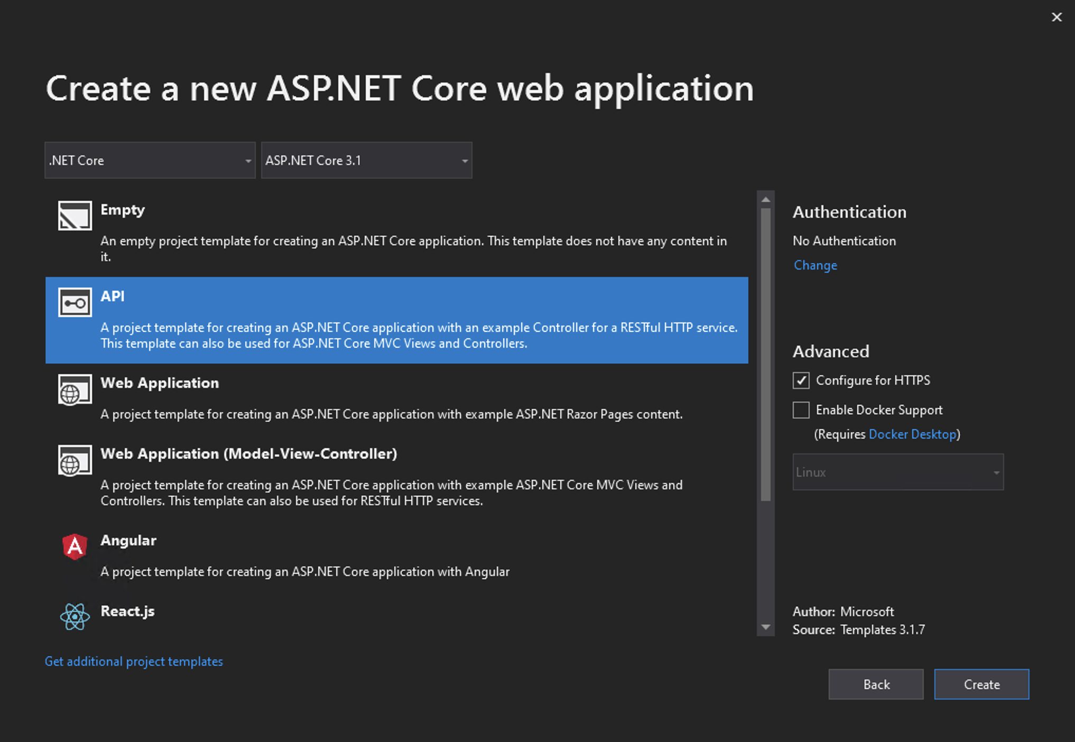Click the template list scroll-down arrow

766,627
